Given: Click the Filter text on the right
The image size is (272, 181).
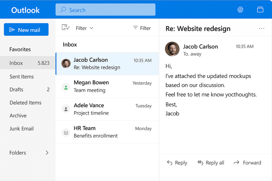Looking at the screenshot, I should (145, 28).
